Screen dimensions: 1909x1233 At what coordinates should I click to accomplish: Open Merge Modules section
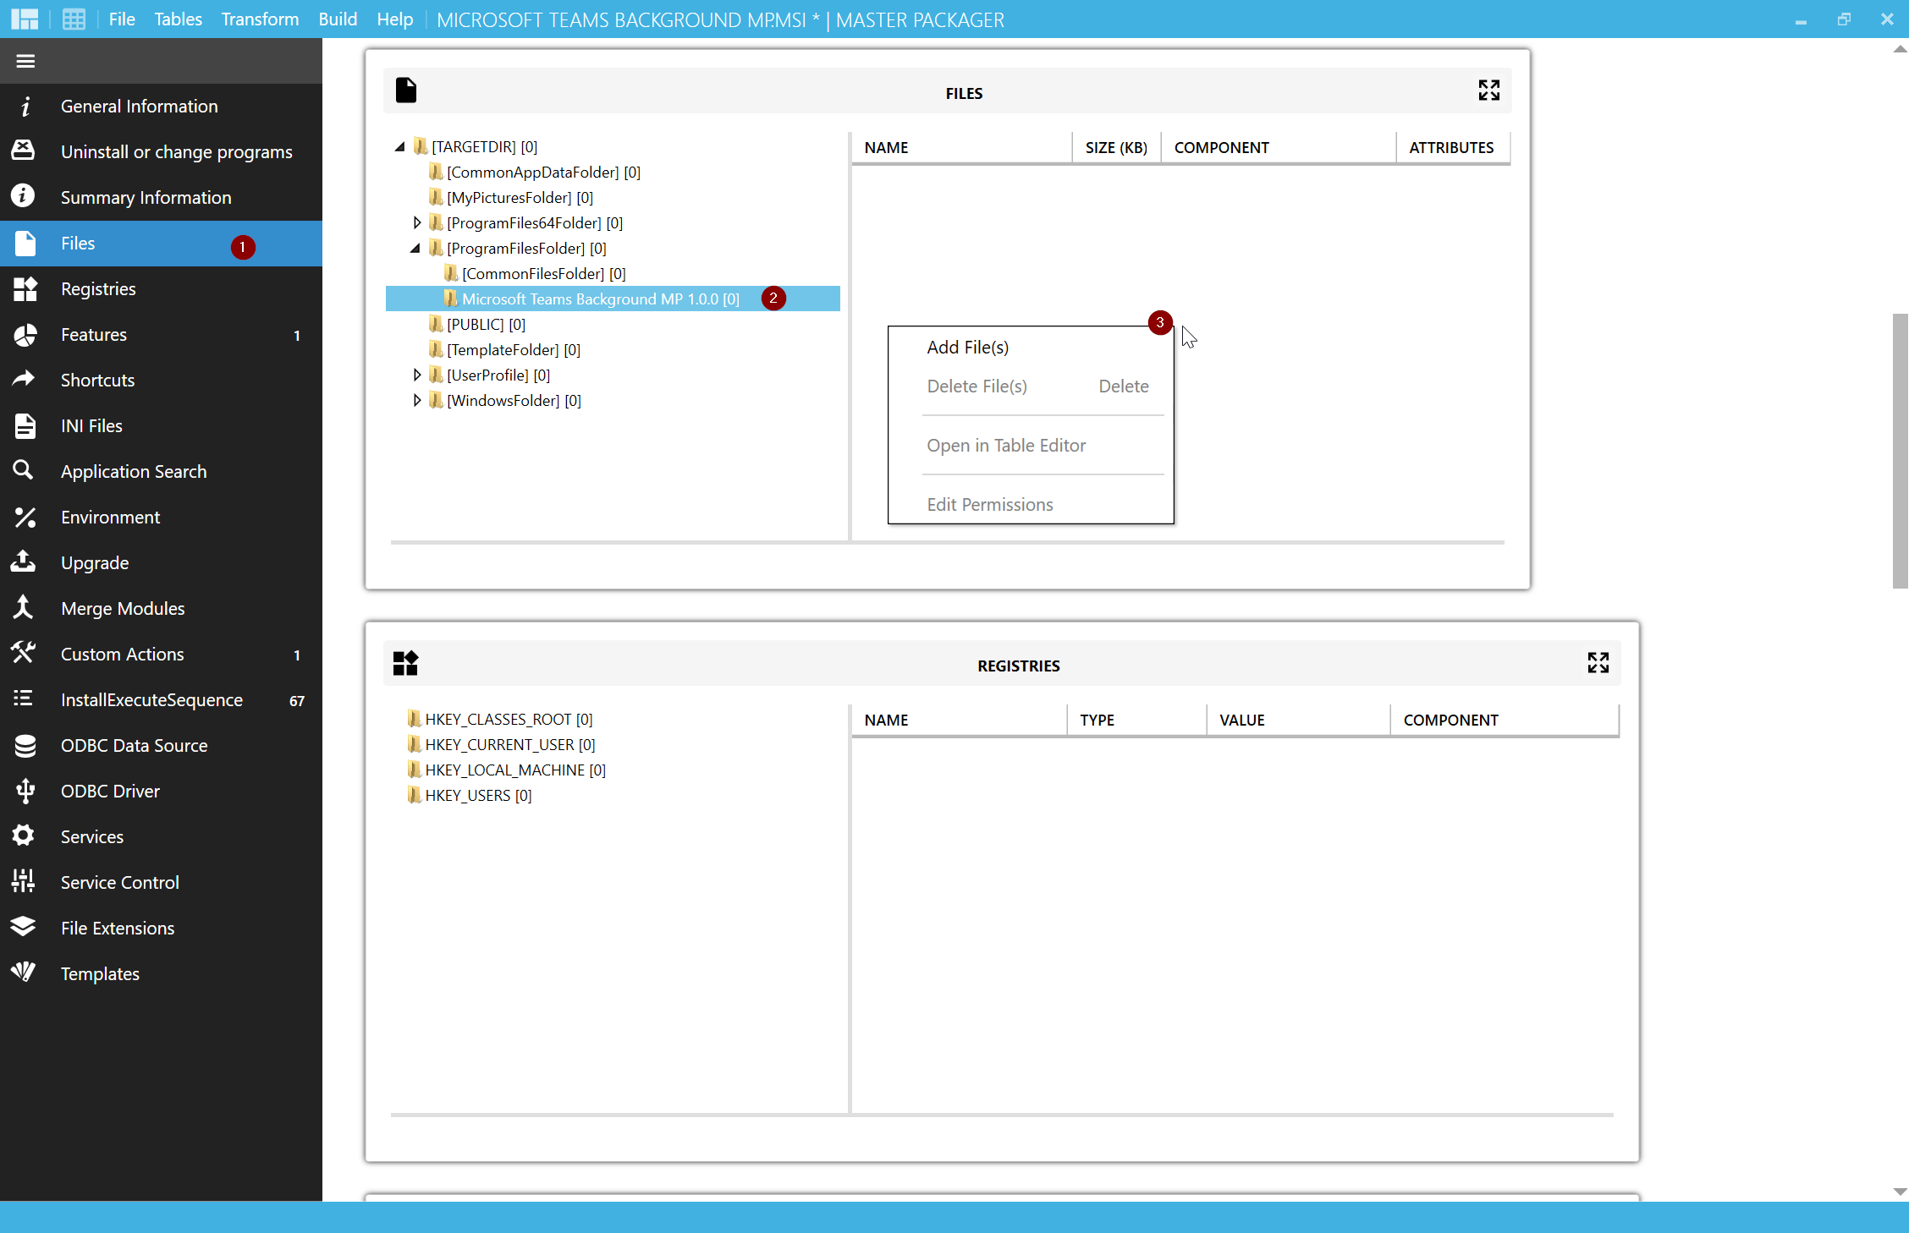(x=161, y=609)
